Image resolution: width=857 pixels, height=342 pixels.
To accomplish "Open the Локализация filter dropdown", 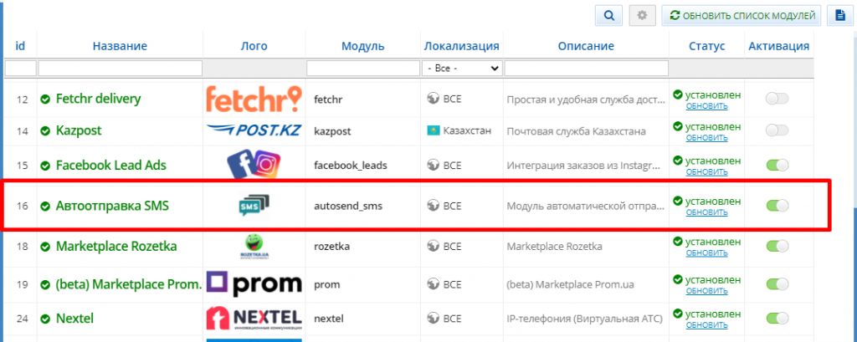I will tap(462, 69).
